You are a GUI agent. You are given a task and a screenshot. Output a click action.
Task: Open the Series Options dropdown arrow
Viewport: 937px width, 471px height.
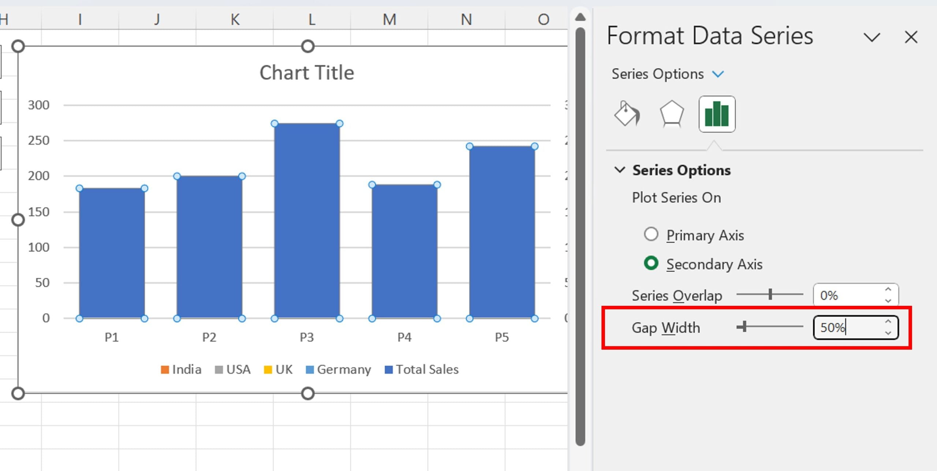click(718, 74)
